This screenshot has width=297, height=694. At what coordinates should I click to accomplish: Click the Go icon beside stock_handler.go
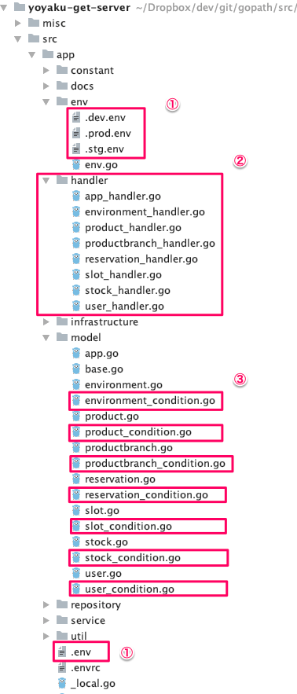click(x=76, y=290)
